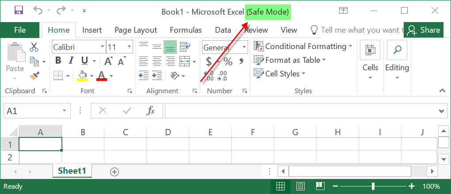The image size is (451, 194).
Task: Align text left
Action: (144, 61)
